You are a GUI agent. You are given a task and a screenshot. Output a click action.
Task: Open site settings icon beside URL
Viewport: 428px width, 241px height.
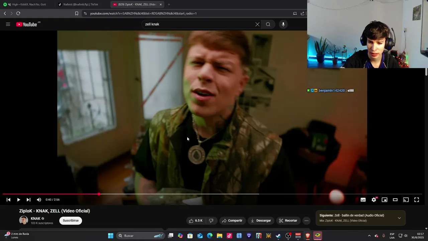click(x=85, y=13)
